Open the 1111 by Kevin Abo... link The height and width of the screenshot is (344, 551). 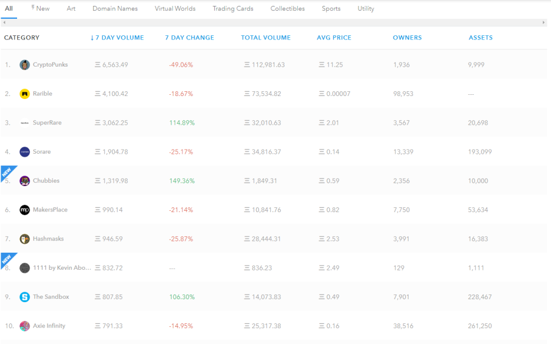(x=62, y=267)
